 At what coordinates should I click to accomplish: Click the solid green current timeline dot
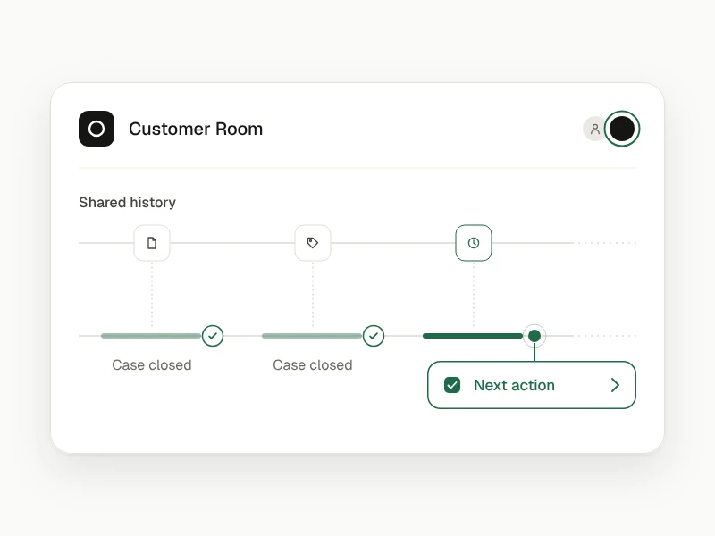coord(534,336)
